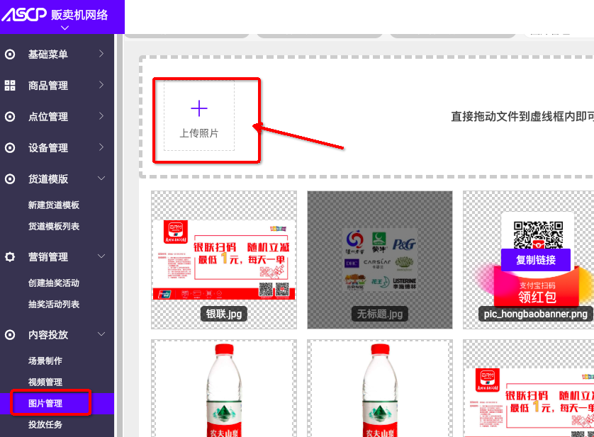
Task: Collapse the 货道模版 menu chevron
Action: (101, 178)
